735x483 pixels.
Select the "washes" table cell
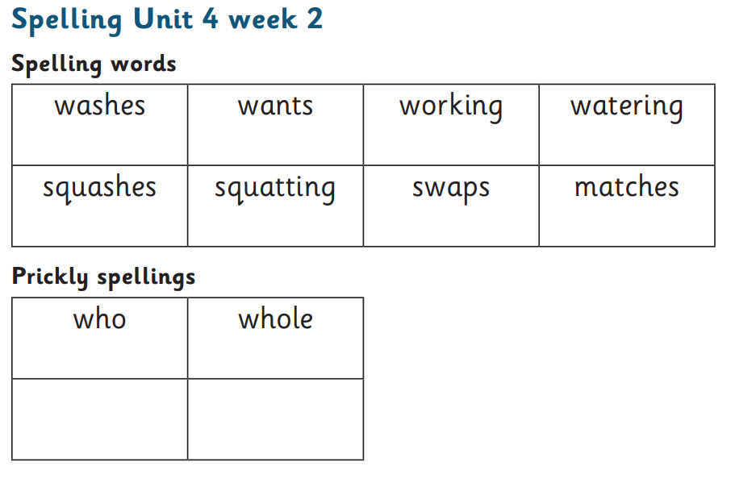coord(100,124)
